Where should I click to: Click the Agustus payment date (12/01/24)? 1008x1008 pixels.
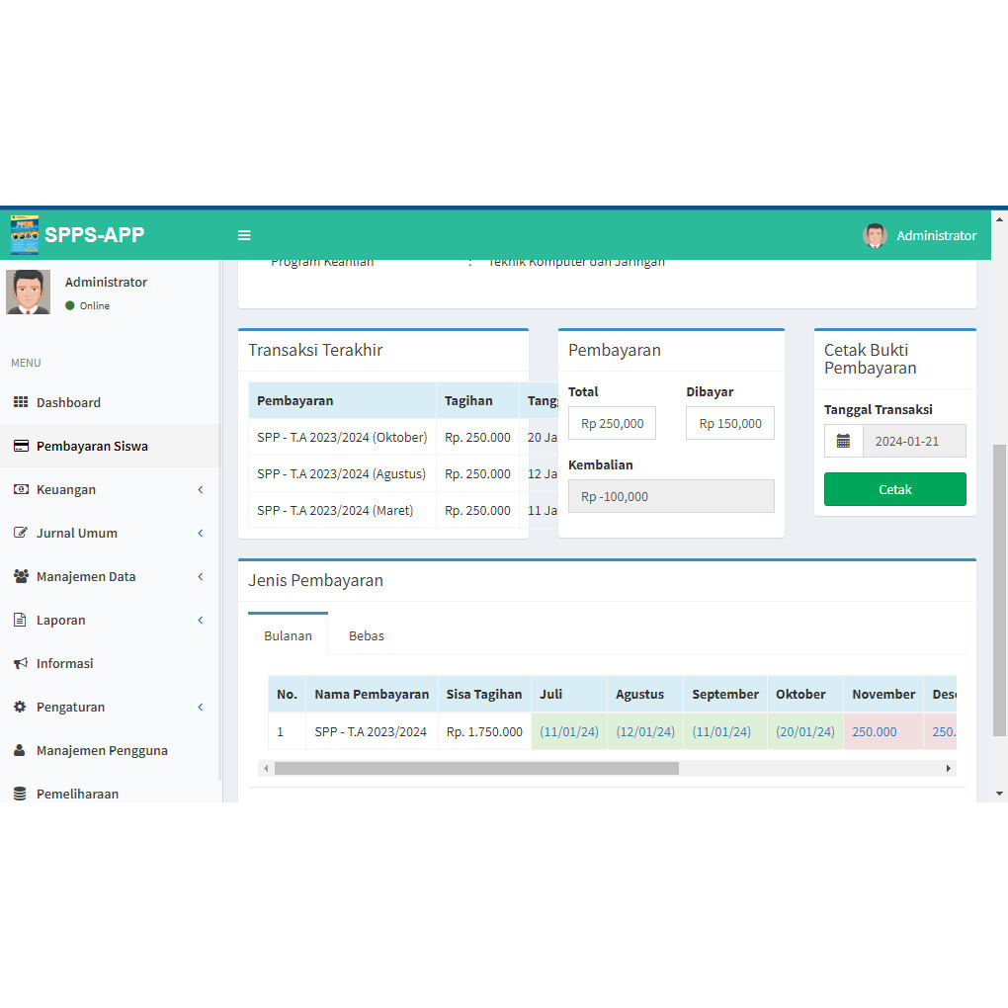point(645,731)
